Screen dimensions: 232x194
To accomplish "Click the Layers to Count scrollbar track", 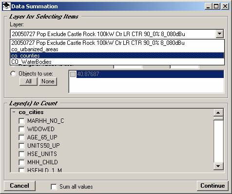I will [x=218, y=141].
